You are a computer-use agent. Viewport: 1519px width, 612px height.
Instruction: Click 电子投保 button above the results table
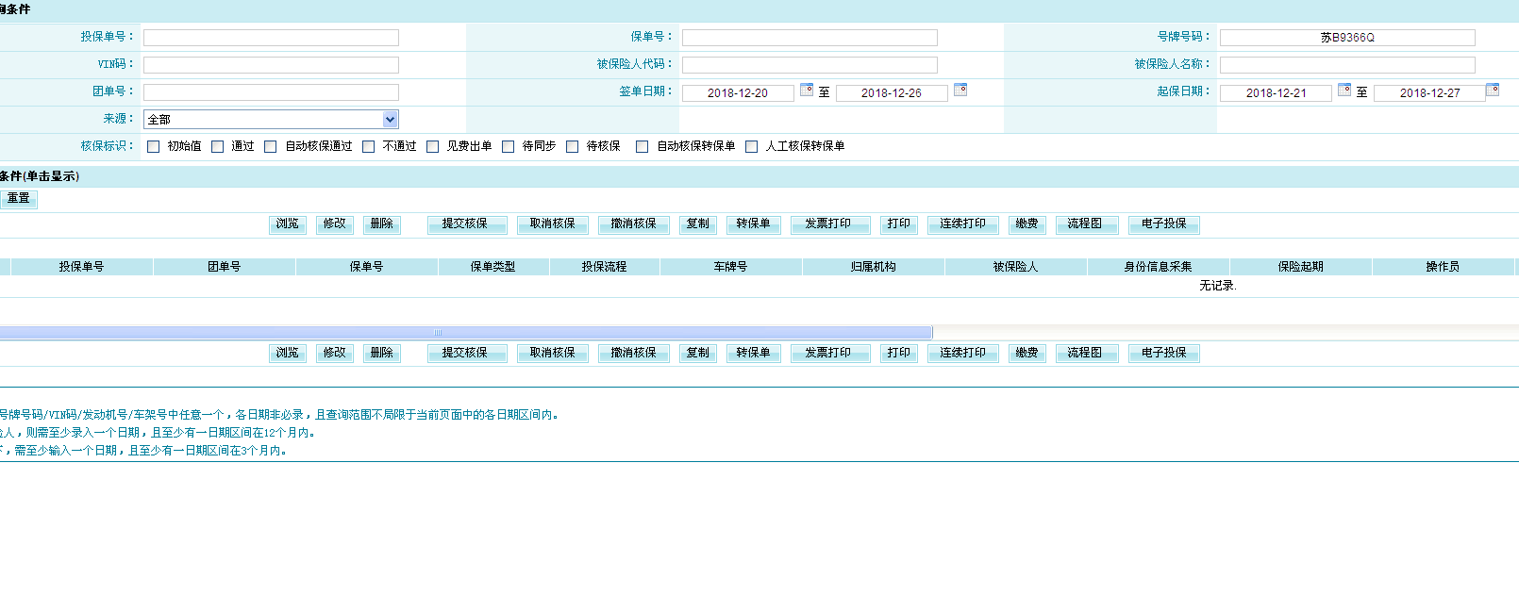click(x=1164, y=224)
